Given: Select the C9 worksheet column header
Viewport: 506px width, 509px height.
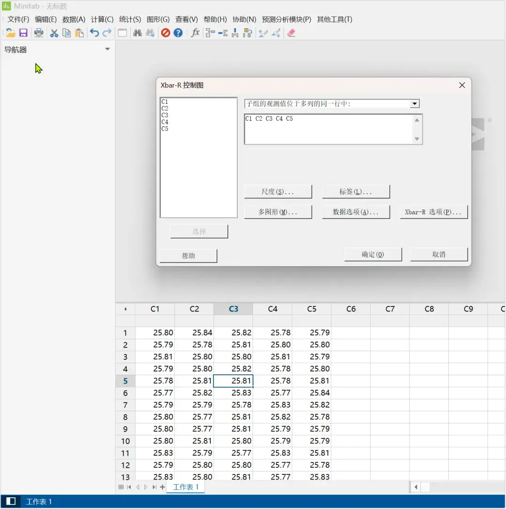Looking at the screenshot, I should (468, 309).
